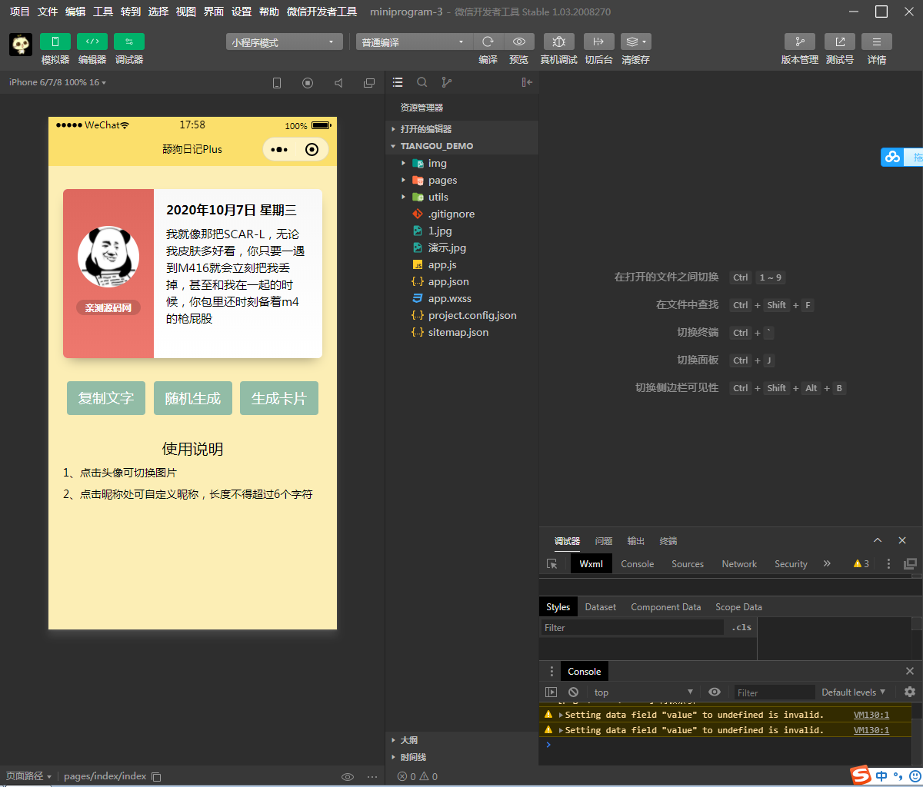
Task: Open the .gitignore file
Action: [461, 214]
